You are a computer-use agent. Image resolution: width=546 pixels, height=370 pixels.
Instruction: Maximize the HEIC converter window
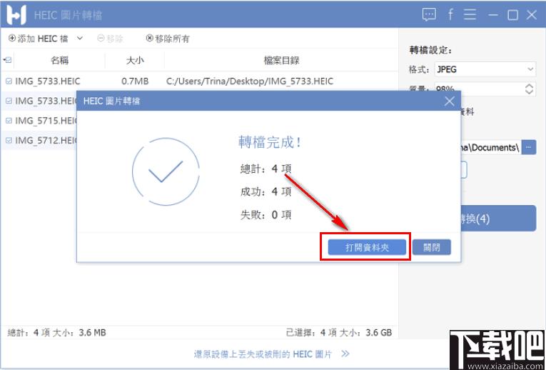point(512,15)
